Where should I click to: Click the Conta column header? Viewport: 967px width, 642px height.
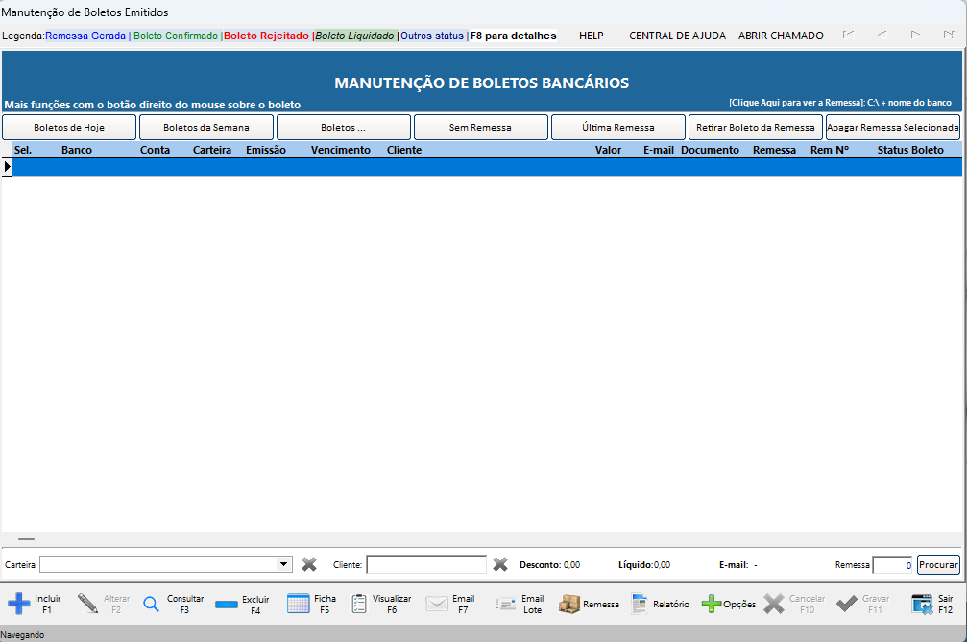coord(155,150)
